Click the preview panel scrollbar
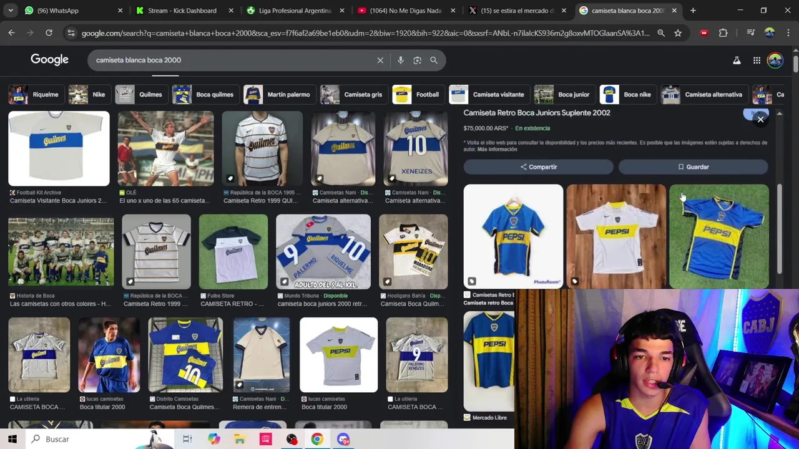The width and height of the screenshot is (799, 449). pyautogui.click(x=780, y=229)
